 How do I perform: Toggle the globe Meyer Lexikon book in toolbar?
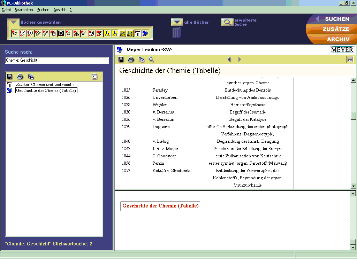[145, 33]
